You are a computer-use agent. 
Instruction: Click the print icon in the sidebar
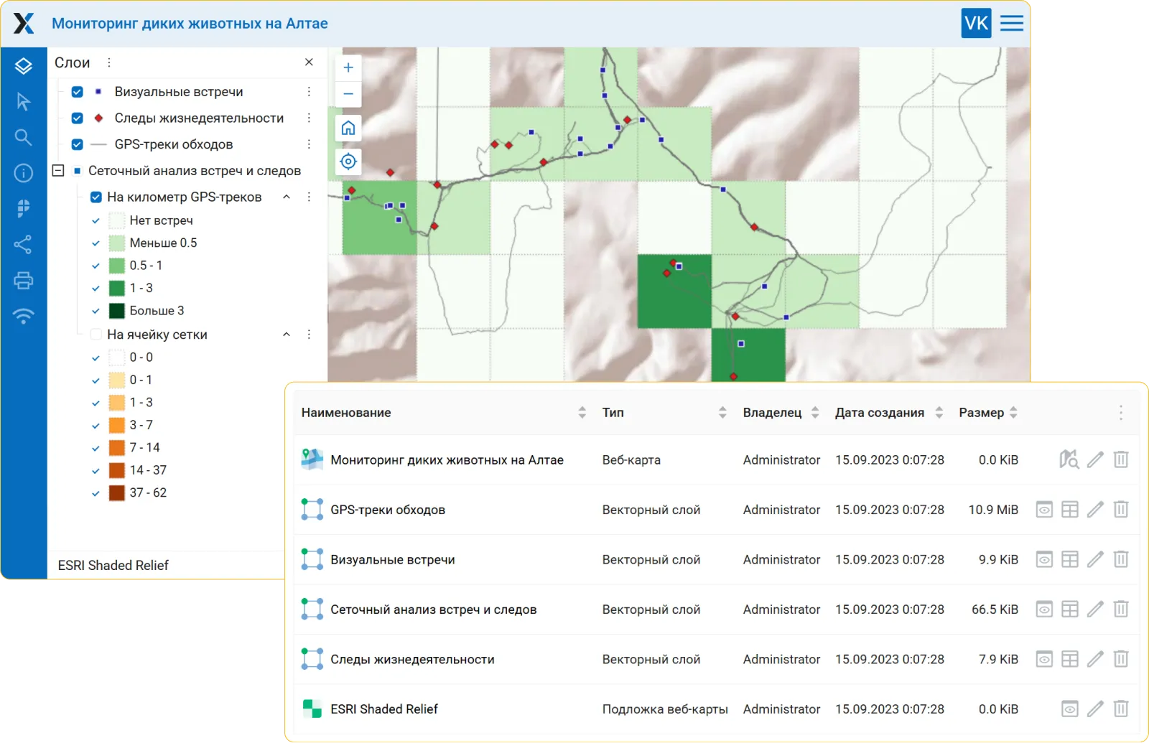click(23, 280)
